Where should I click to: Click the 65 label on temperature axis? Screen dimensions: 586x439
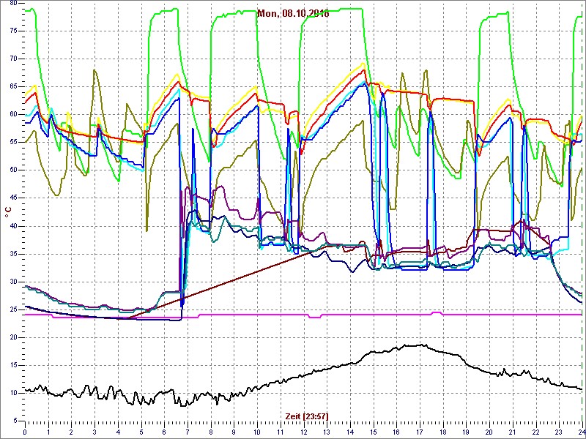[13, 86]
